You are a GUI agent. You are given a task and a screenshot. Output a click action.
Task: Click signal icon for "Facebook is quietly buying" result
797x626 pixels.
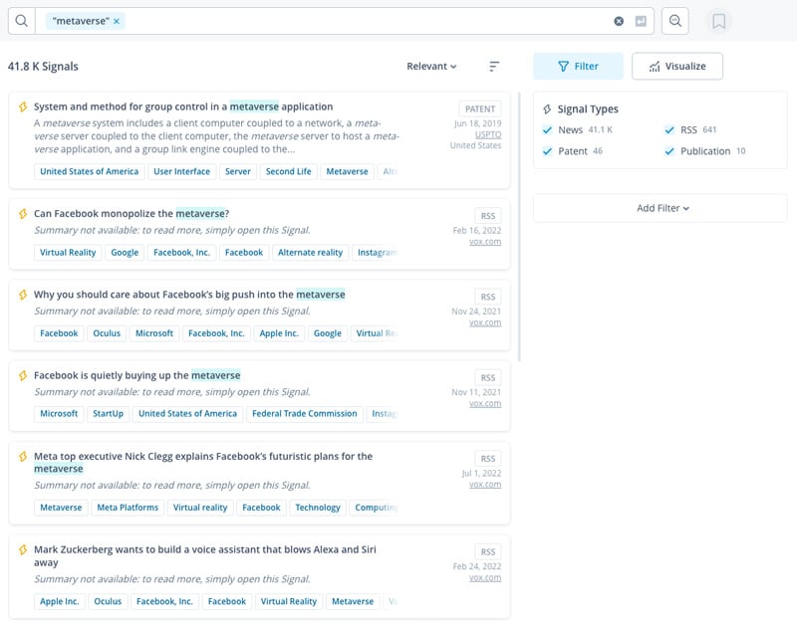coord(23,376)
